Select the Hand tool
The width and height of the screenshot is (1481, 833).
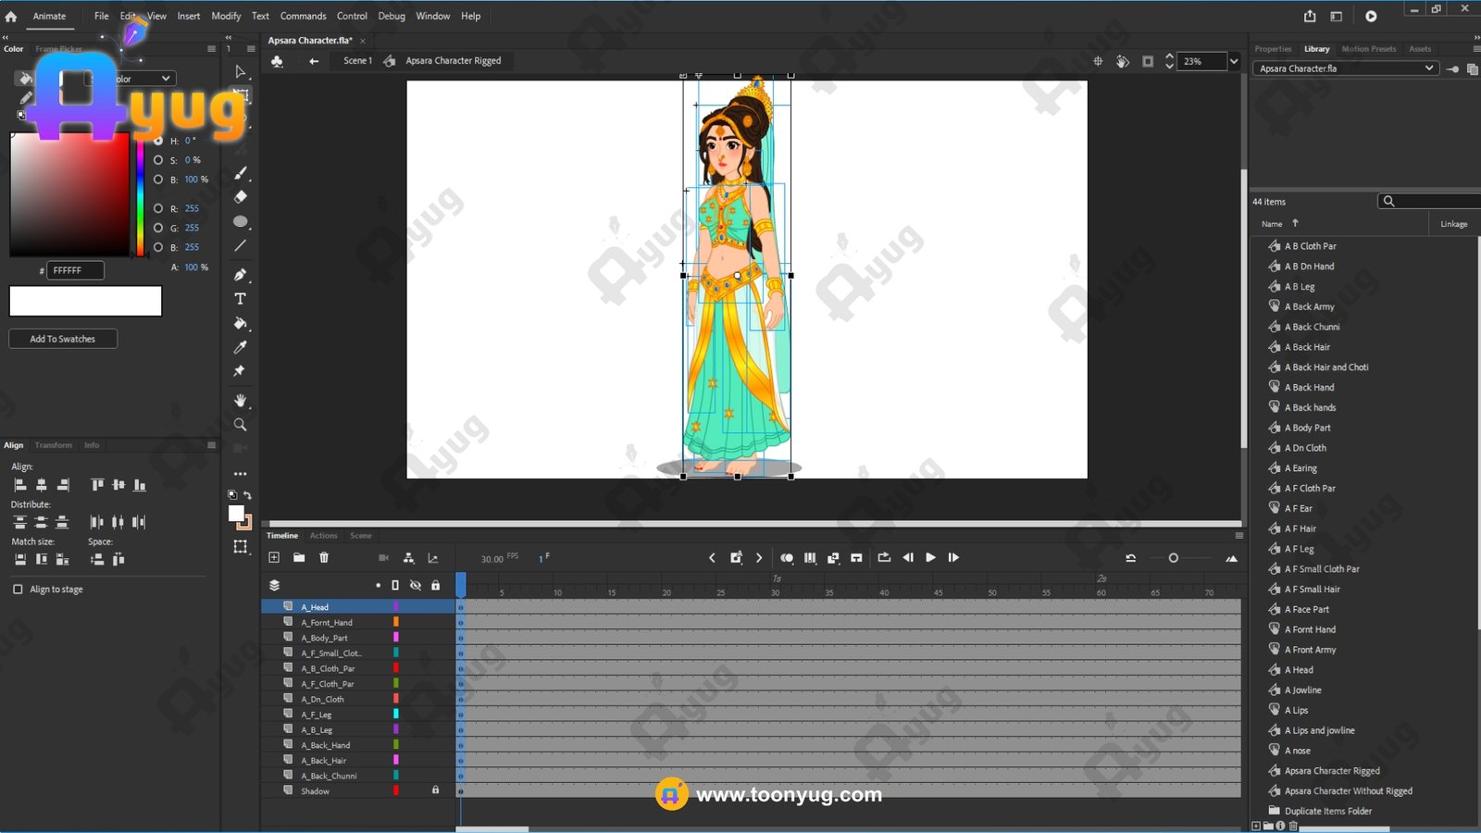[x=241, y=400]
